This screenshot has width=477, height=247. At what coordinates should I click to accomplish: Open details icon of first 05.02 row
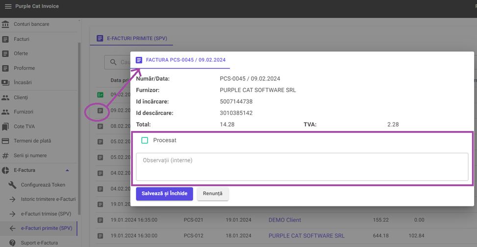[100, 142]
